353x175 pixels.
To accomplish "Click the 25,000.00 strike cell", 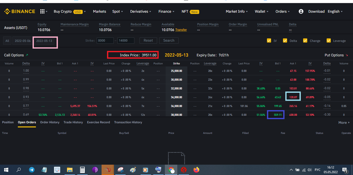I will click(x=176, y=71).
